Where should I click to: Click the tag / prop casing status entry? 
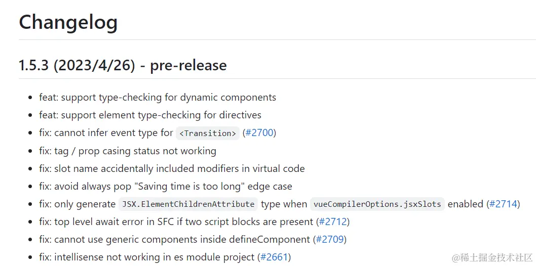point(128,151)
